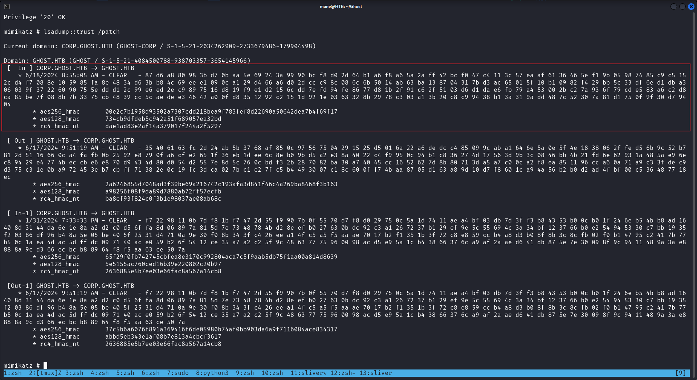Click aes256_hmac hash starting 37c5b6a6076f
Screen dimensions: 697x380
pos(221,329)
